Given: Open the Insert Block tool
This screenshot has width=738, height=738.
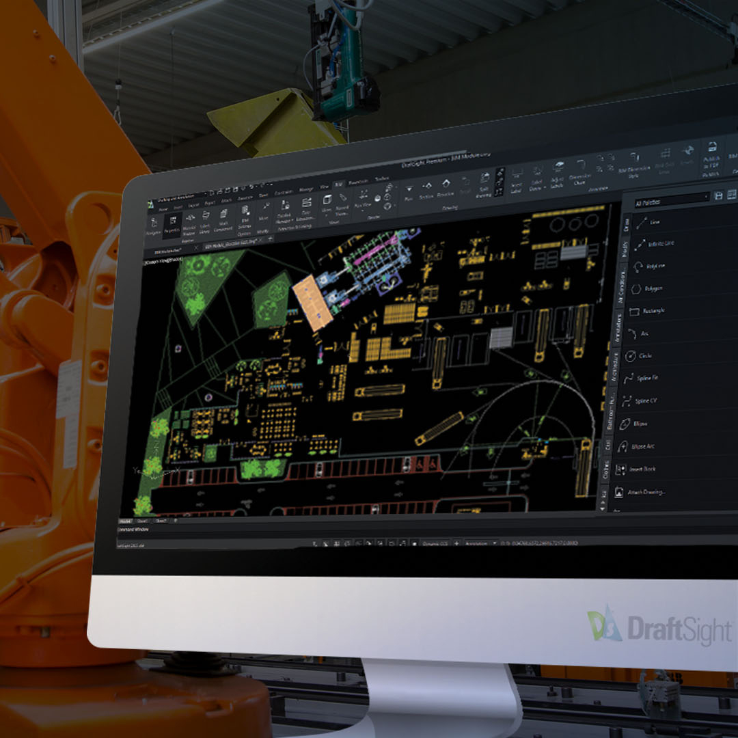Looking at the screenshot, I should point(638,467).
